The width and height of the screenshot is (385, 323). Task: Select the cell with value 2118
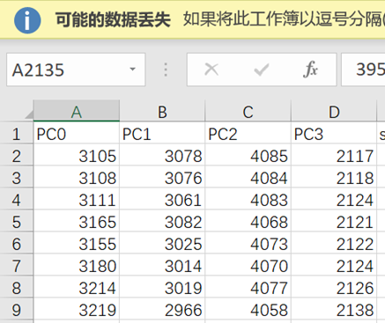coord(334,178)
